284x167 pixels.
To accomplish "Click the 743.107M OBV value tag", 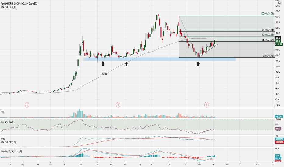I will 279,139.
